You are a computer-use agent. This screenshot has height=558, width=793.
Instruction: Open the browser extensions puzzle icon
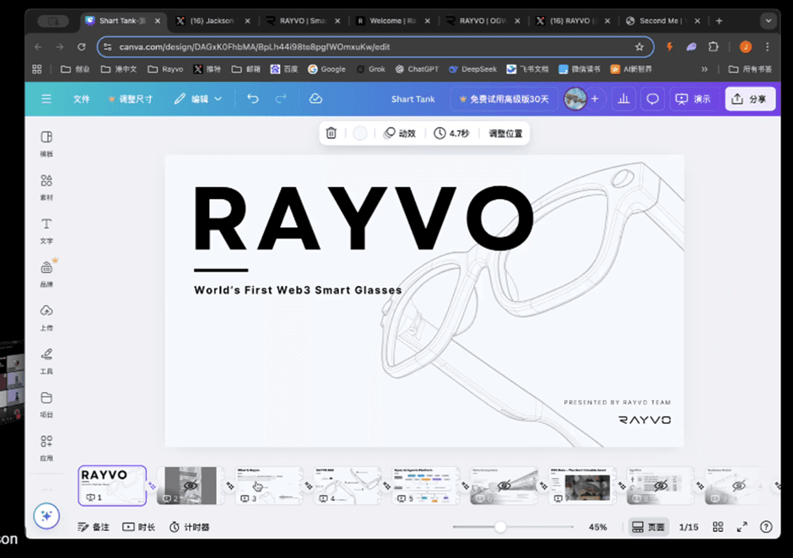pos(713,47)
